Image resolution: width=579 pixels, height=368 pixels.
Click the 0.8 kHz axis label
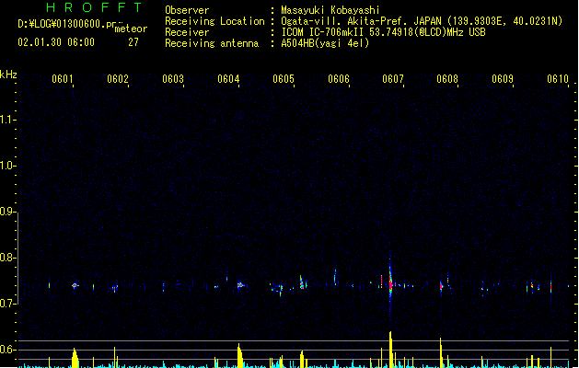point(7,258)
